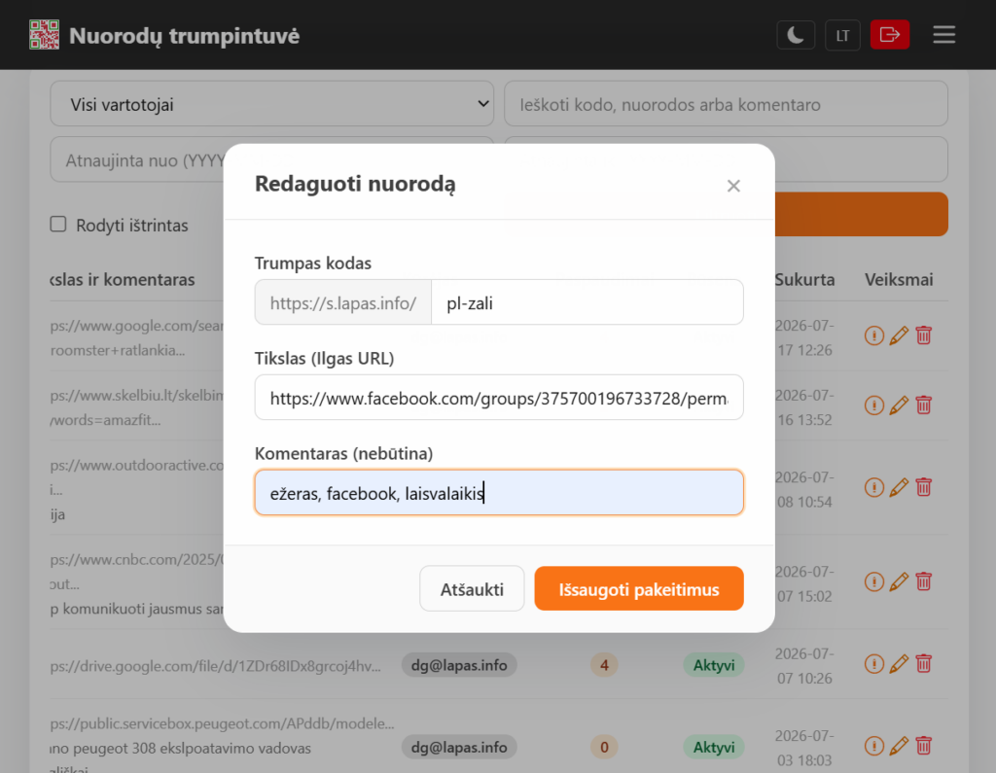Open info icon for 2026-07-16 13:52 row
This screenshot has height=773, width=996.
[x=874, y=405]
